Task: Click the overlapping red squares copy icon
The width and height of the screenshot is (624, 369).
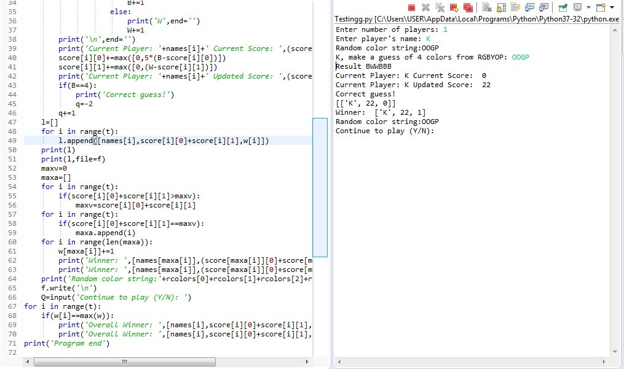Action: point(469,7)
